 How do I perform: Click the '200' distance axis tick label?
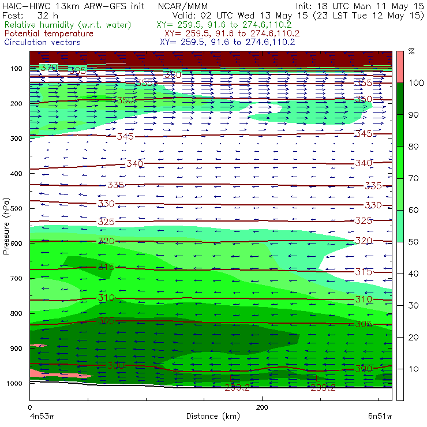coord(262,407)
